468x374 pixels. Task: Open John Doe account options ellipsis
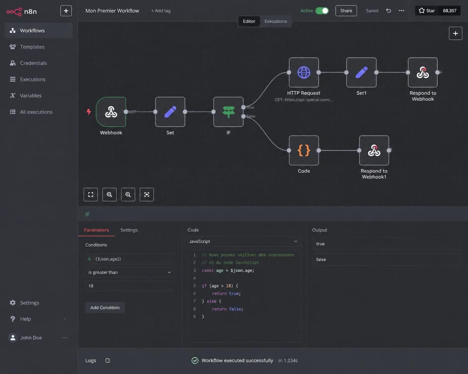65,338
